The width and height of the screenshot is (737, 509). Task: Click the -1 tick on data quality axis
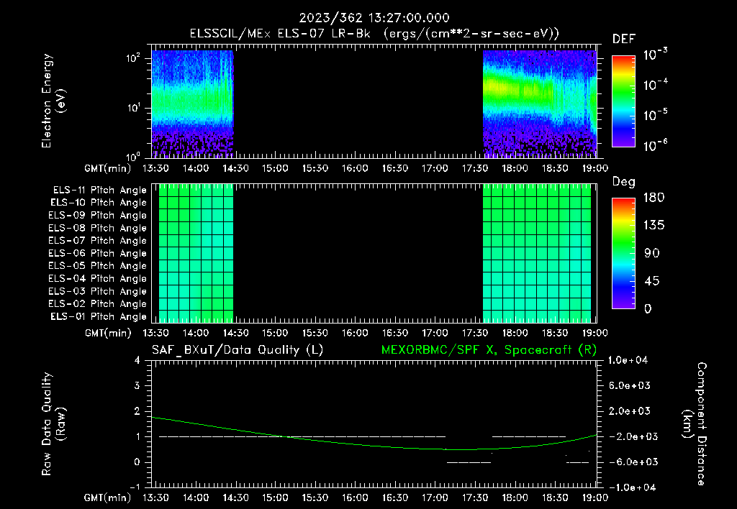(x=135, y=487)
